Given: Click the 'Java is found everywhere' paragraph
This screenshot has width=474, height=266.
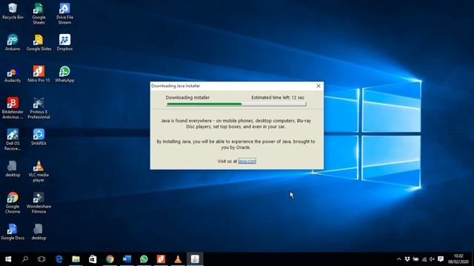Looking at the screenshot, I should 236,123.
